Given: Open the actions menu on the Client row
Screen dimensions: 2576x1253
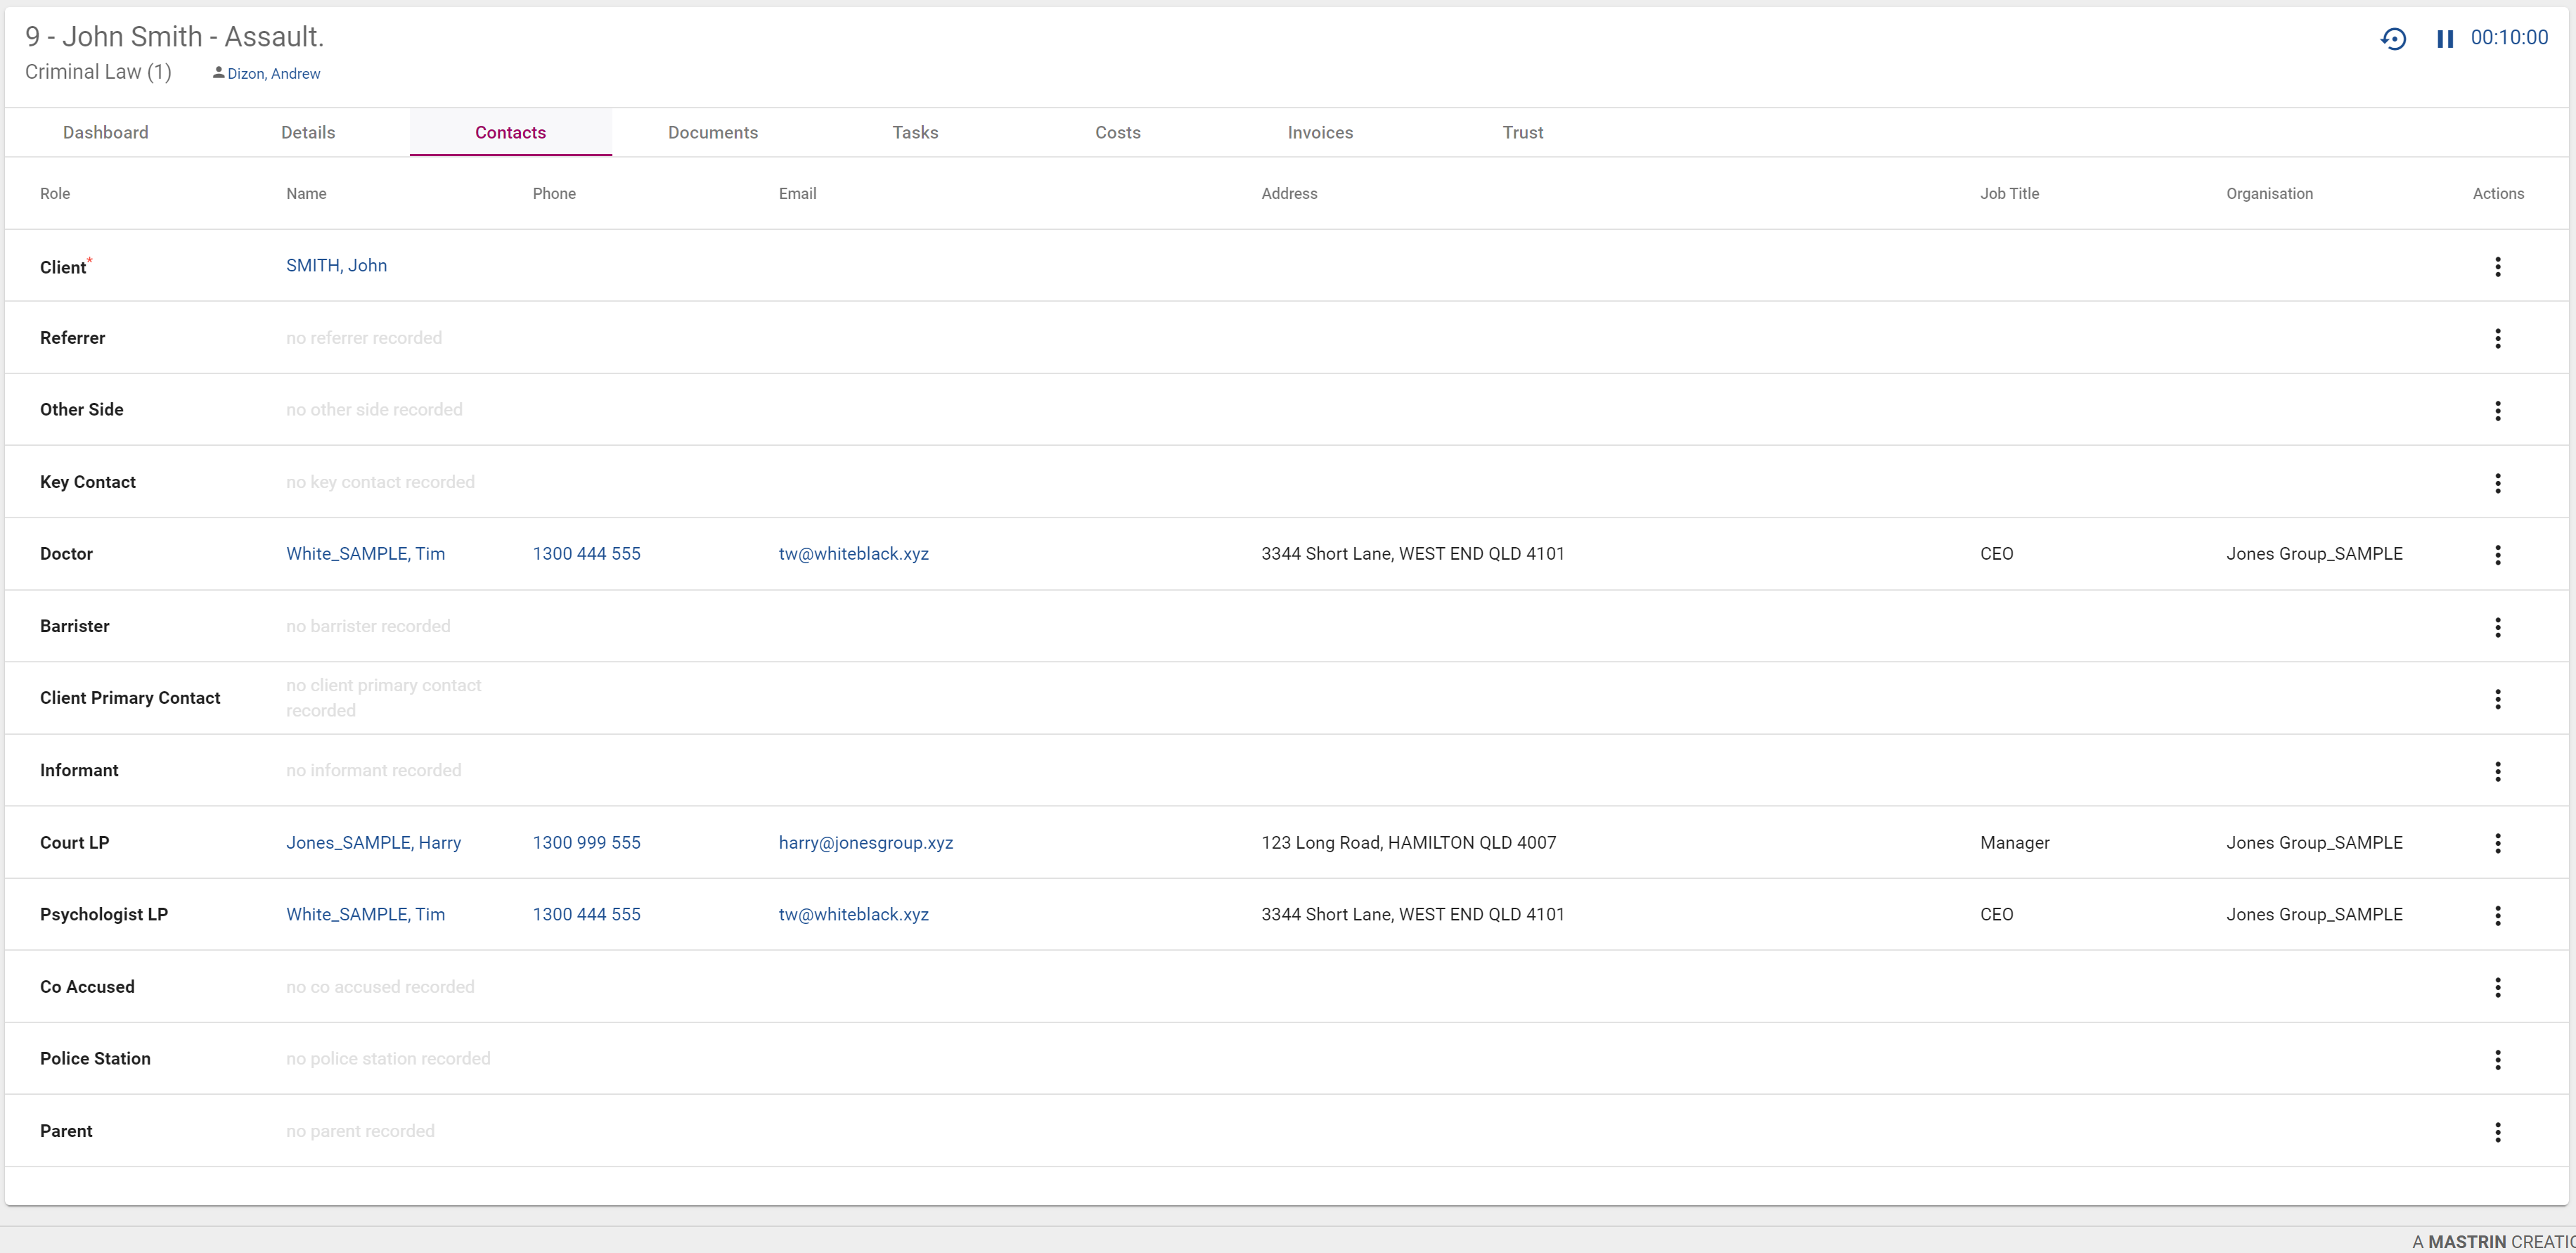Looking at the screenshot, I should (x=2498, y=267).
